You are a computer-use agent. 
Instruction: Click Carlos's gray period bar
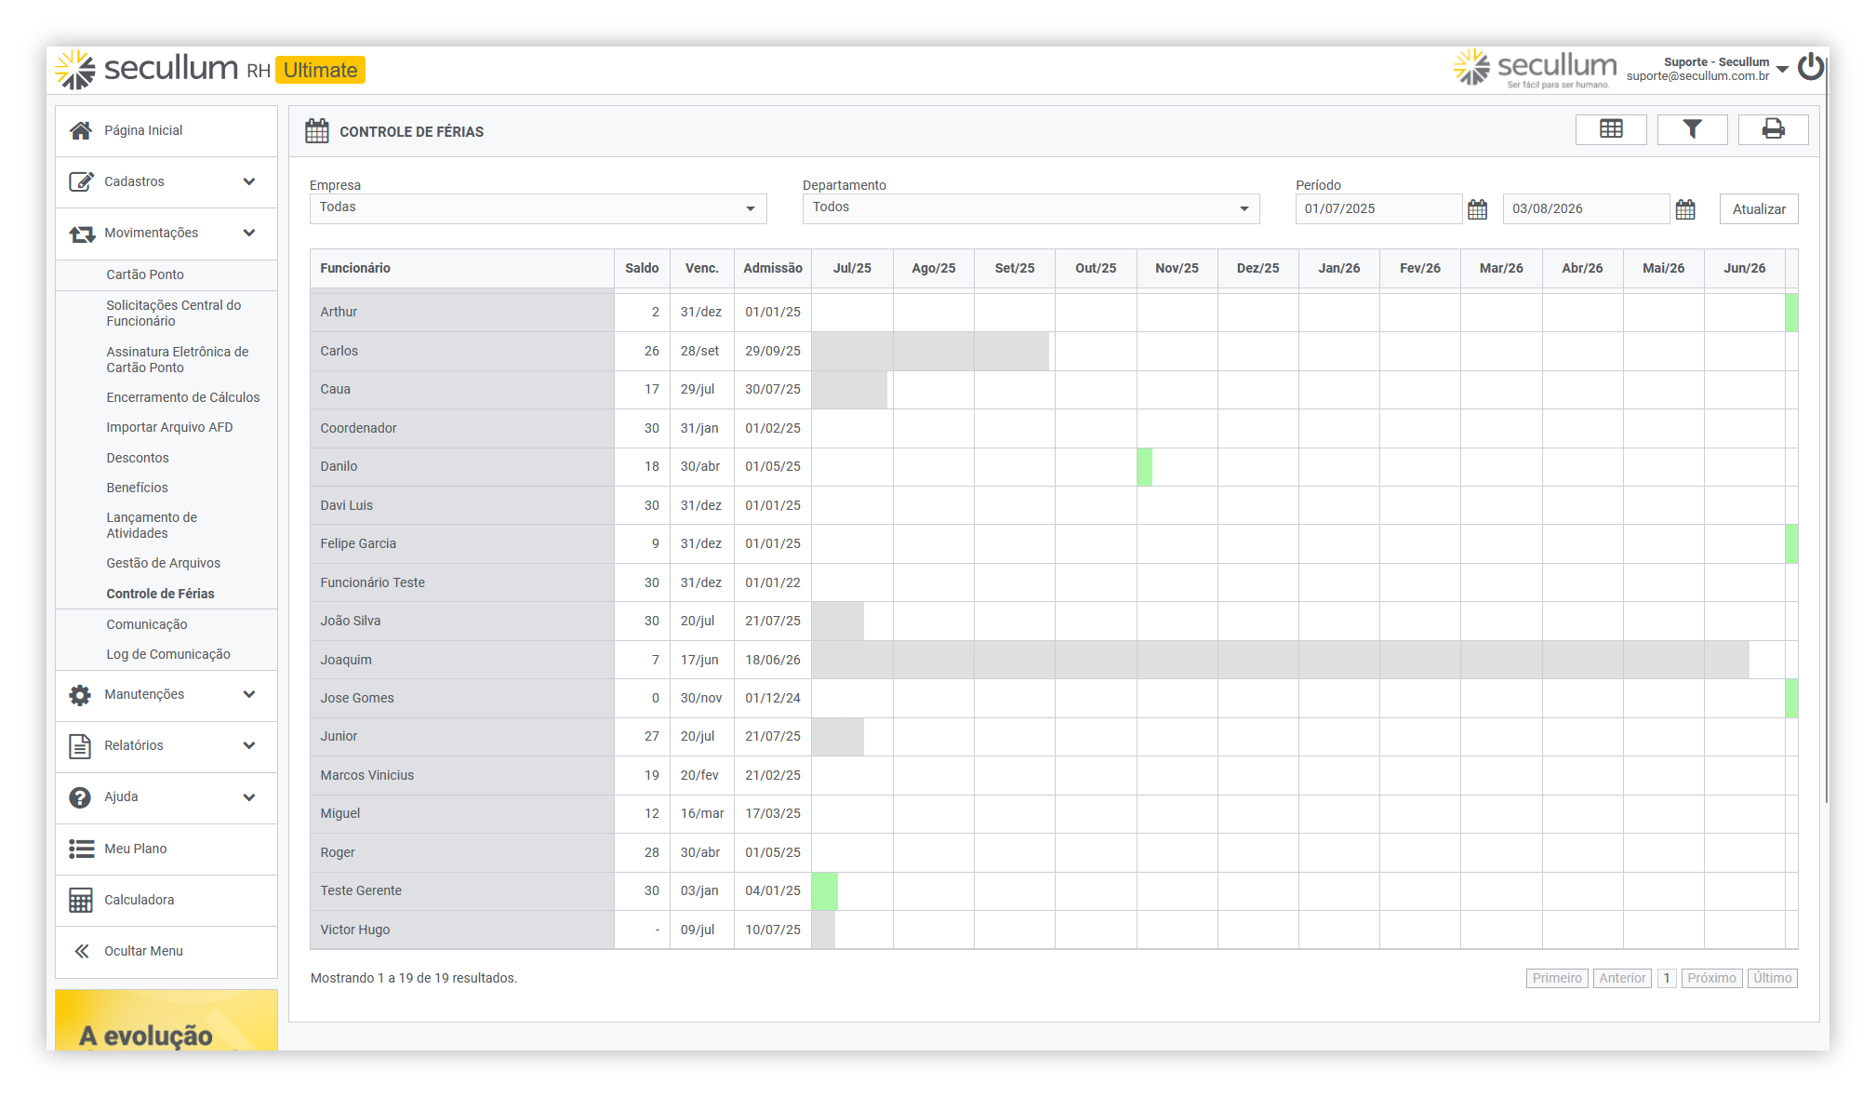(930, 352)
